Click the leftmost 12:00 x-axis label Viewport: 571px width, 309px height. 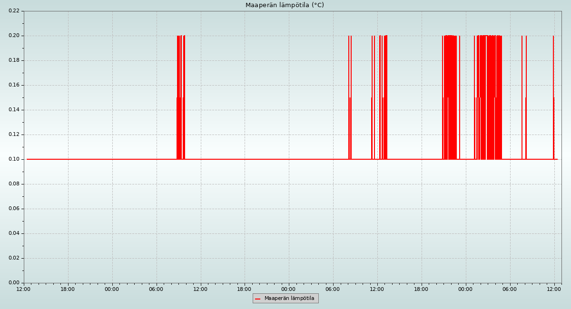pyautogui.click(x=24, y=289)
